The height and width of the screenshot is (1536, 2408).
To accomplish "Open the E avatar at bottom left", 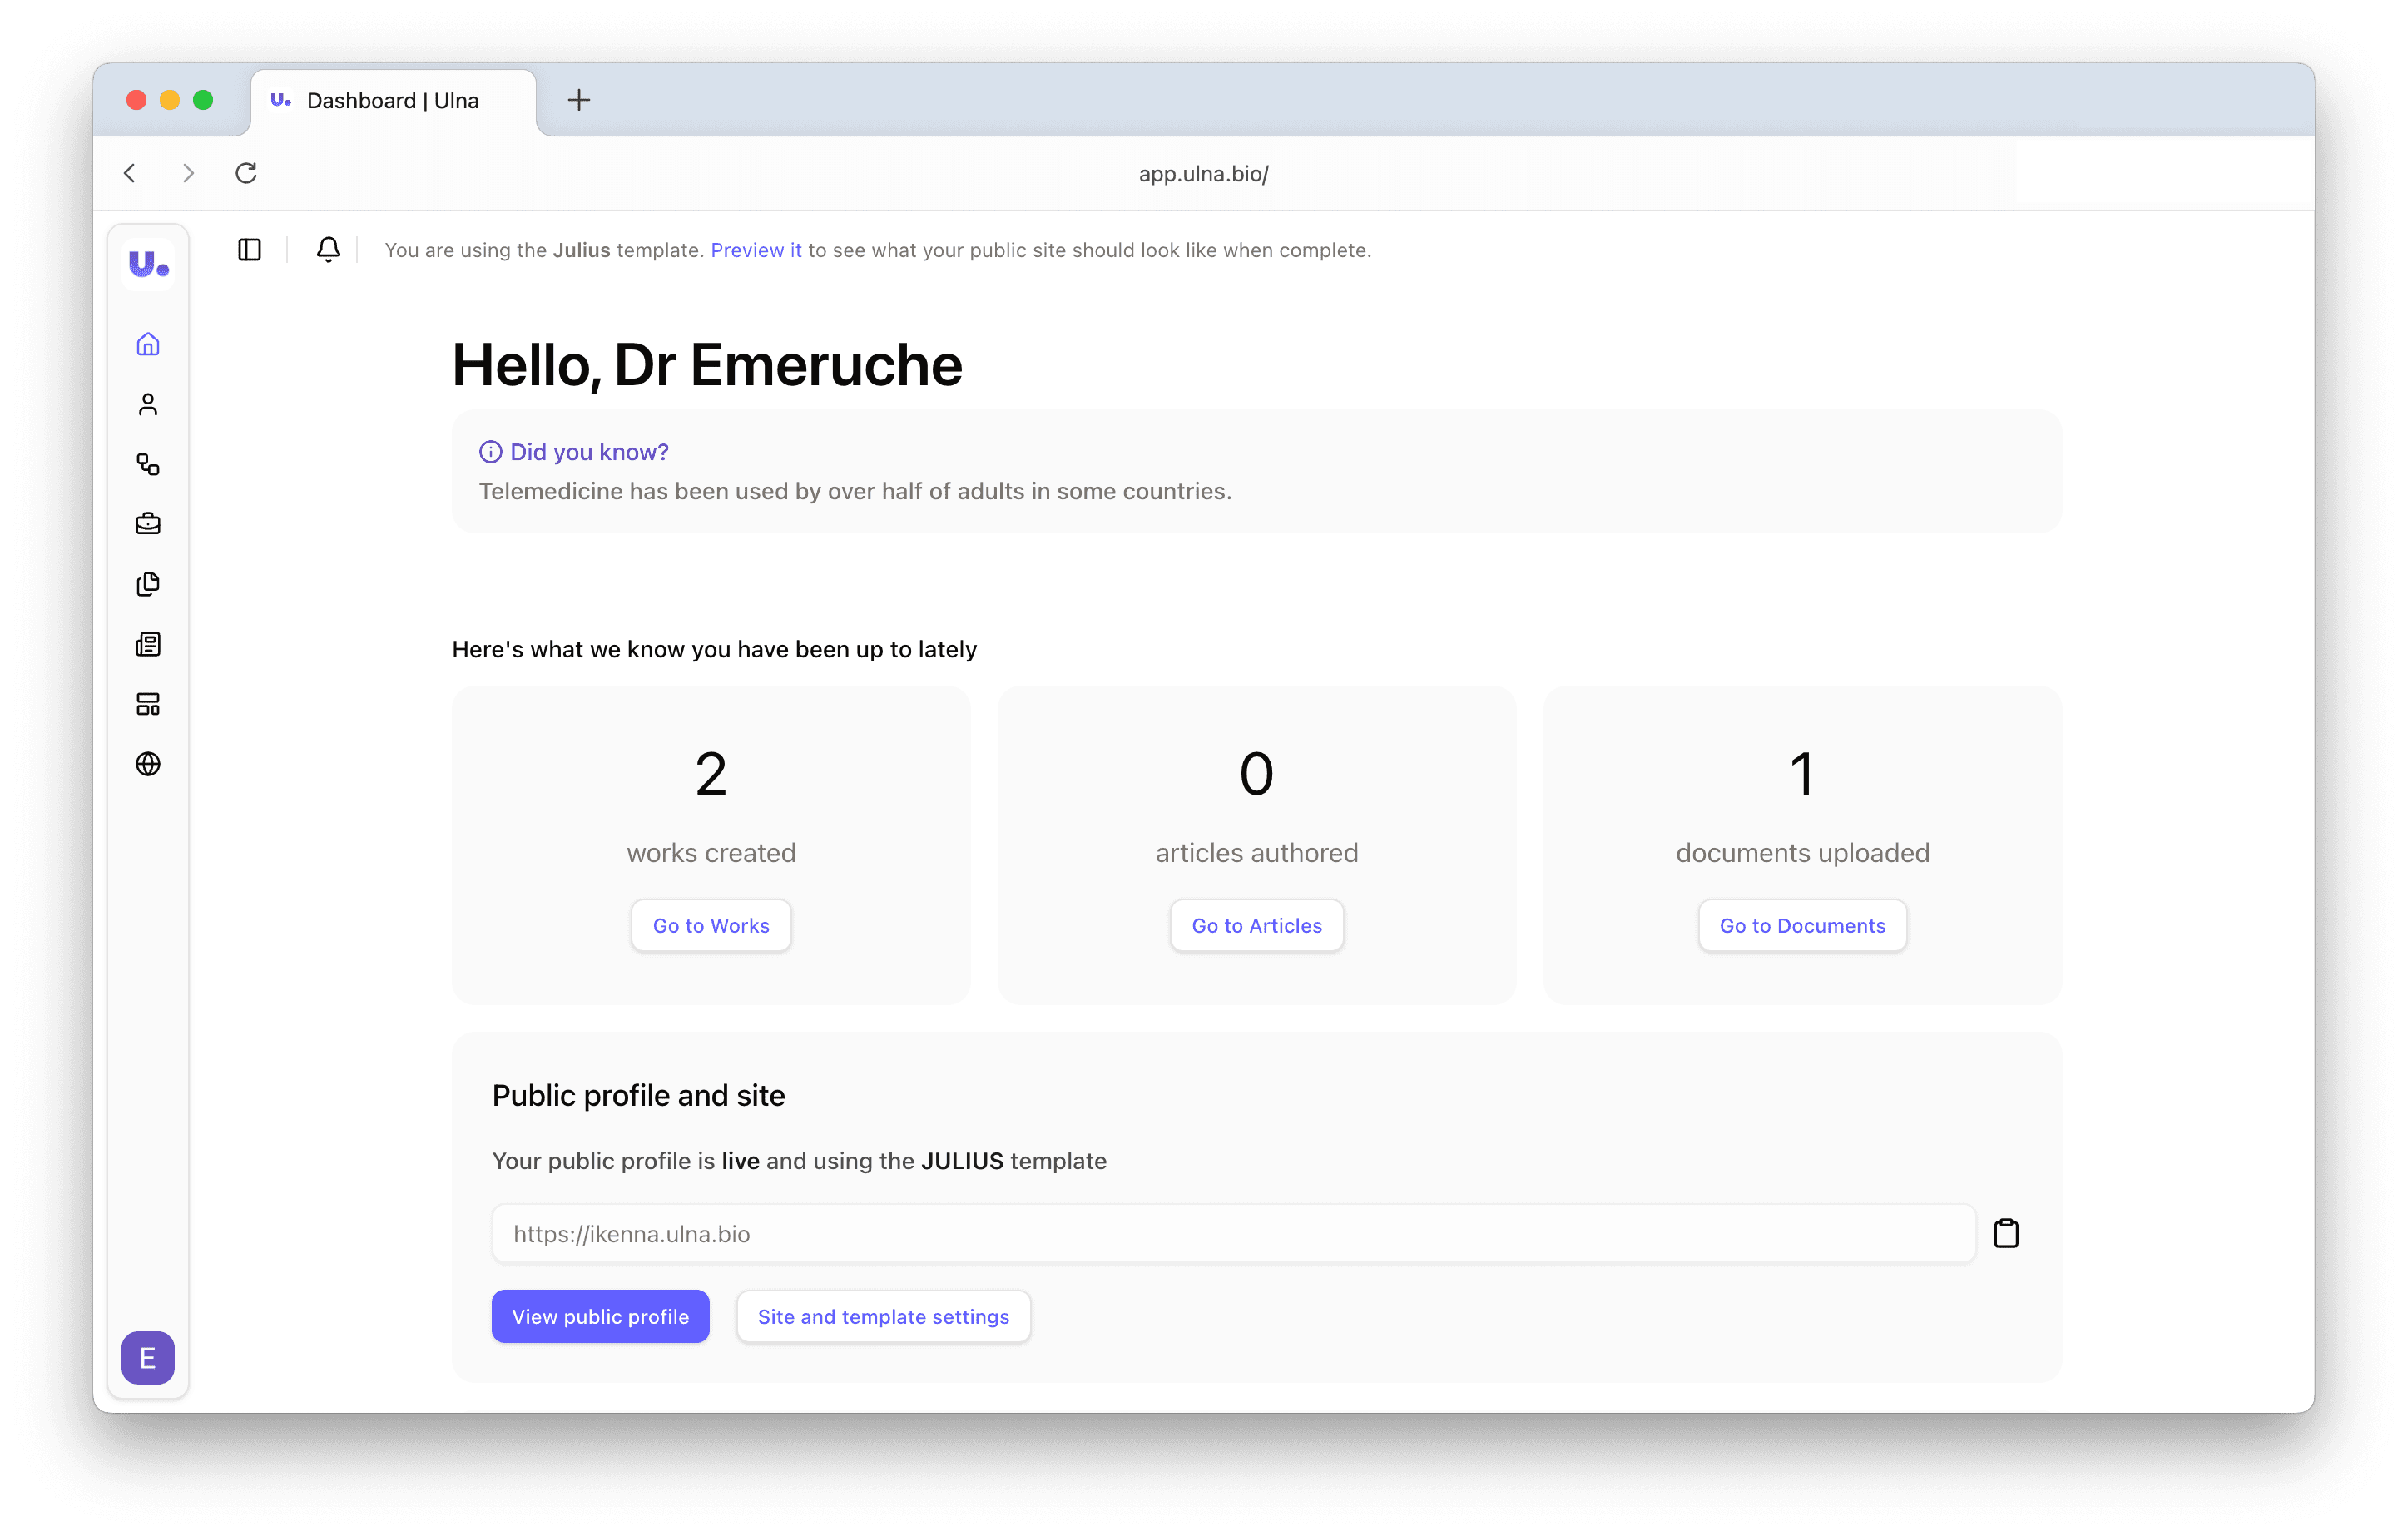I will click(x=147, y=1358).
